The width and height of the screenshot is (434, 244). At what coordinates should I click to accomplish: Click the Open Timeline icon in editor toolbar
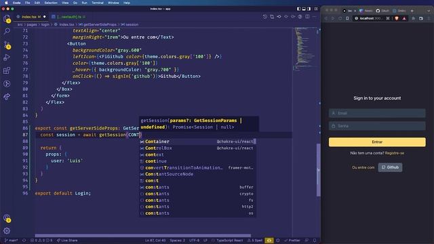pyautogui.click(x=265, y=16)
